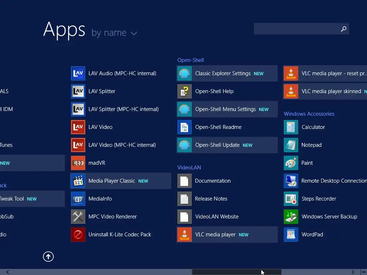Click the VideoLAN group header
367x275 pixels.
coord(189,168)
